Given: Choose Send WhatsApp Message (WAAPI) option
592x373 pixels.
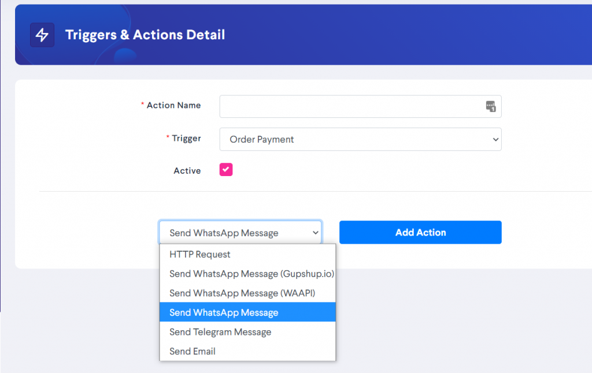Looking at the screenshot, I should [247, 293].
